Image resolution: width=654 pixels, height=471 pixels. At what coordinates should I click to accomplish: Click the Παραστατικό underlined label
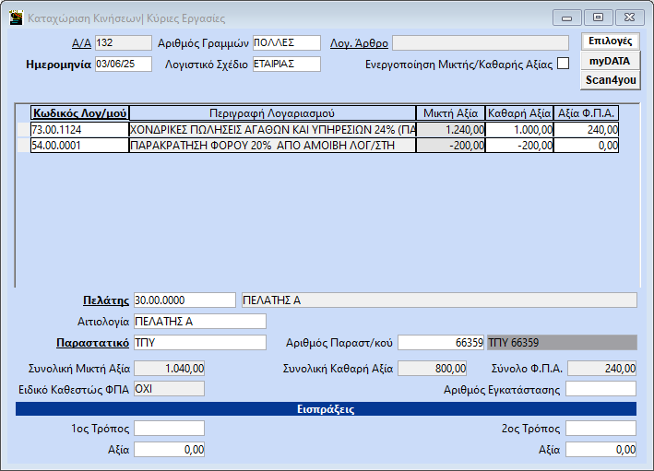point(92,343)
